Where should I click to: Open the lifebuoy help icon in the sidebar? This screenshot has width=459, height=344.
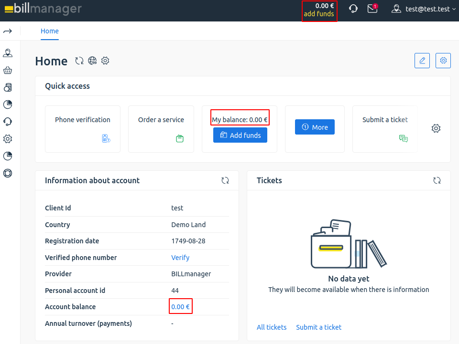8,173
